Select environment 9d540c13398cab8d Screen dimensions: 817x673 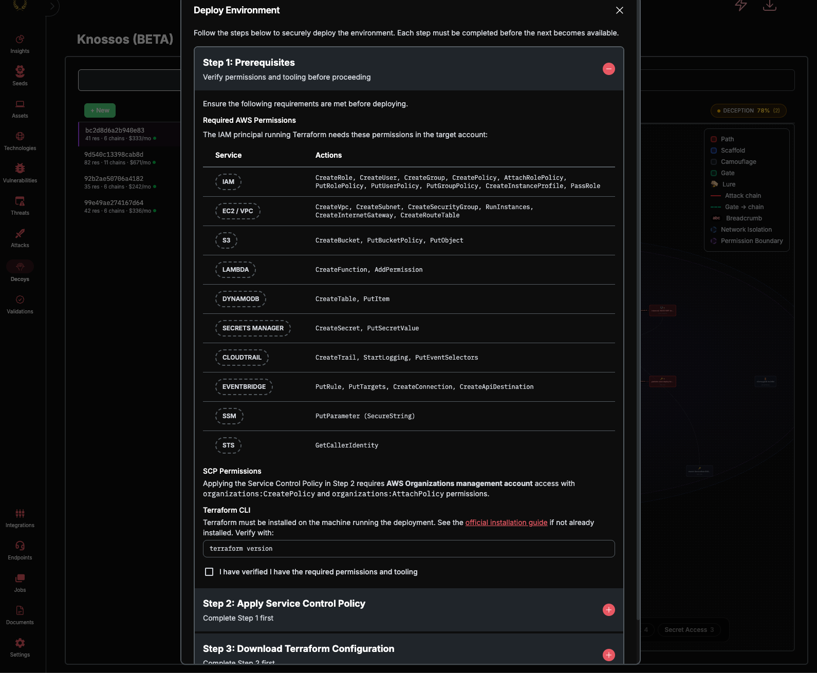129,158
